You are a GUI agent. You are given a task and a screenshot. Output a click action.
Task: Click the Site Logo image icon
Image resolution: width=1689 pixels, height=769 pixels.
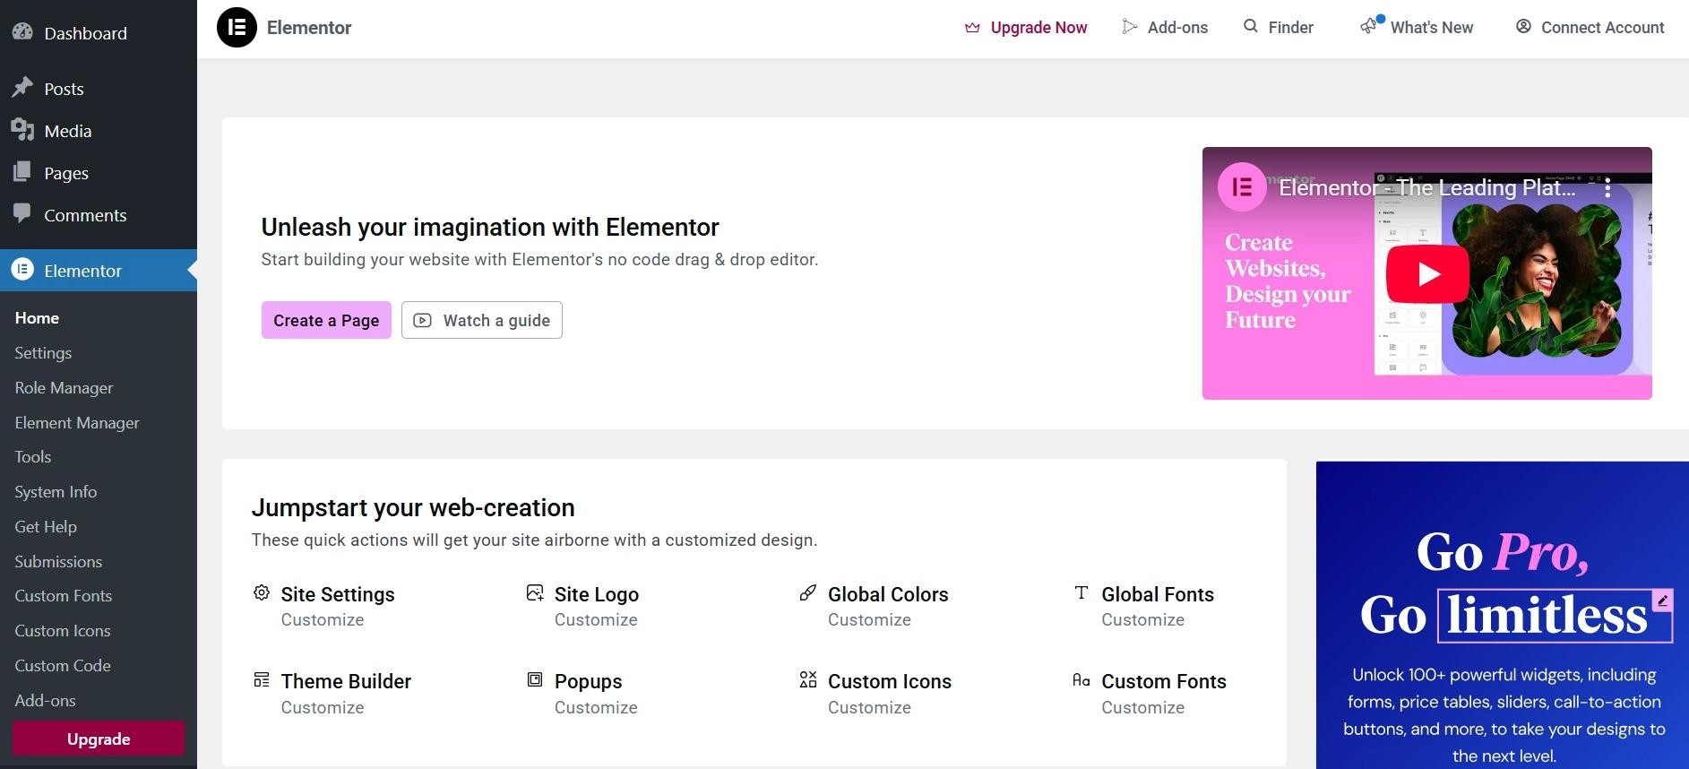click(x=535, y=592)
